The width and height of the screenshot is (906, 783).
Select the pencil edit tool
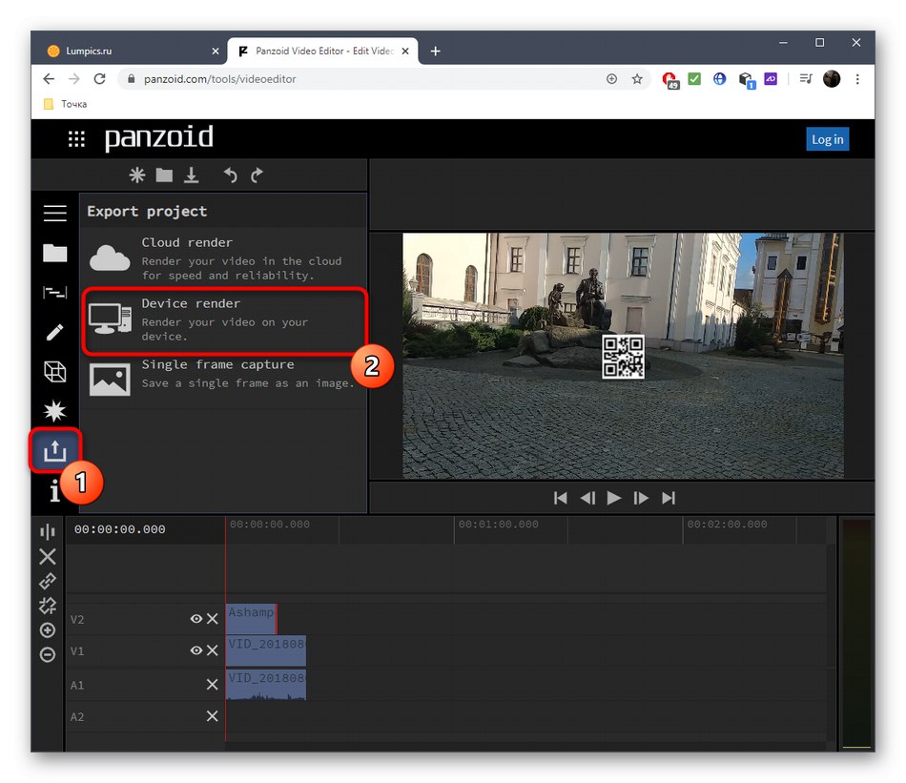(54, 332)
